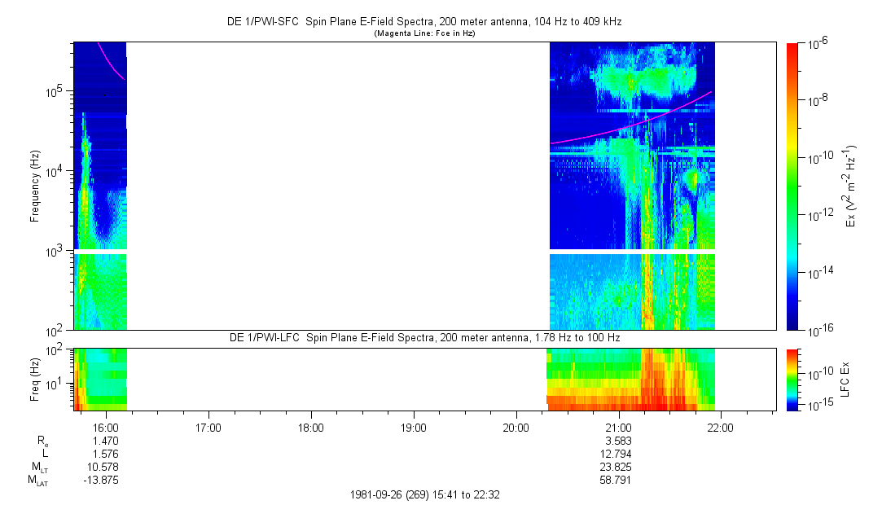Click the MLT value 23.825

(x=617, y=467)
